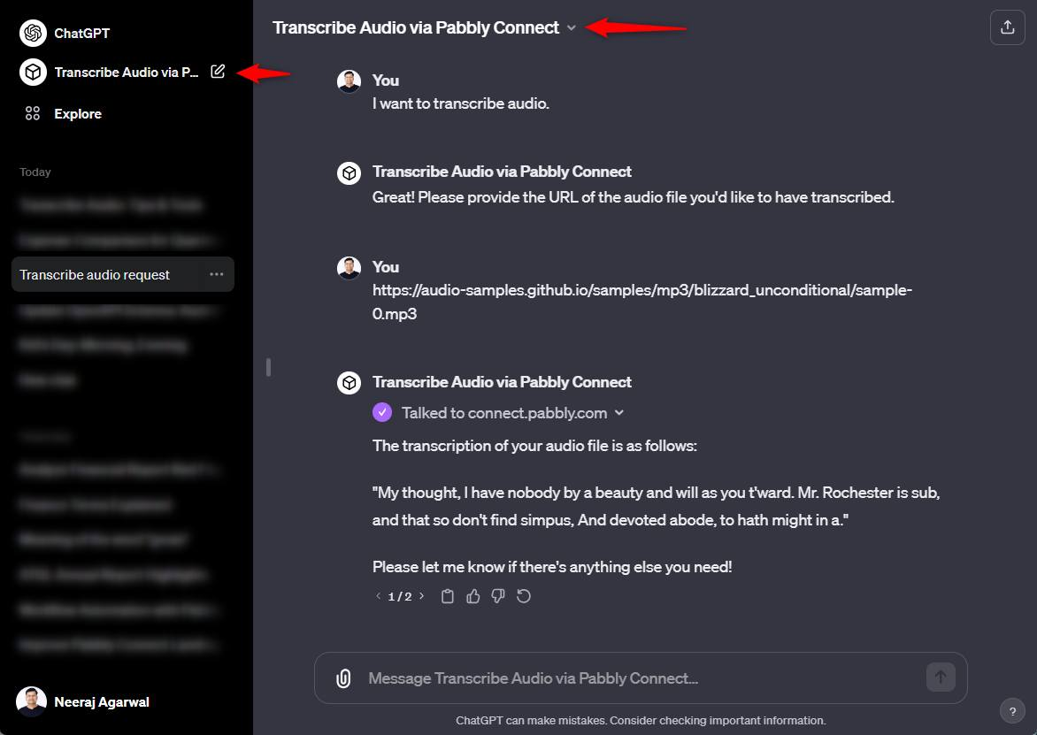Attach a file using the paperclip icon
Screen dimensions: 1037x735
tap(343, 678)
